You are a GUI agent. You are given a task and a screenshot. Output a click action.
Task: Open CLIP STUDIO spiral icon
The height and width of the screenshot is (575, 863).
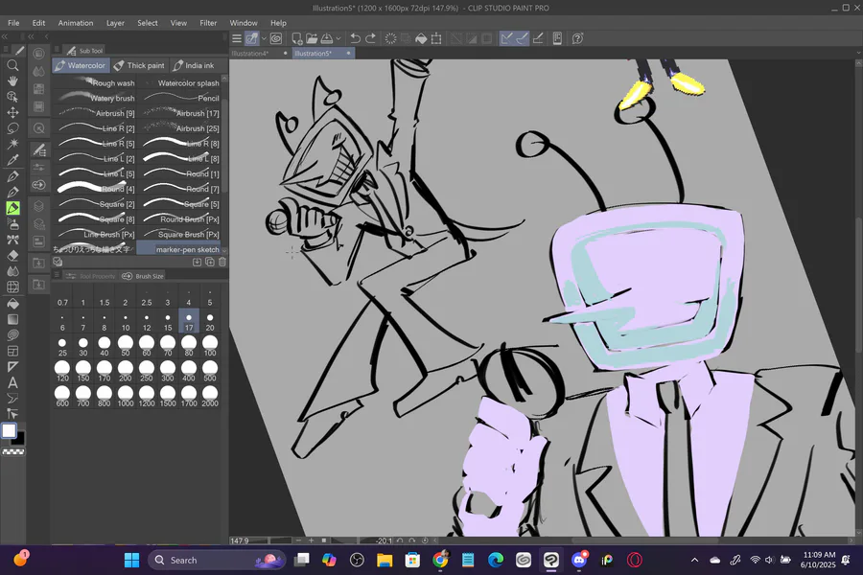pos(276,38)
